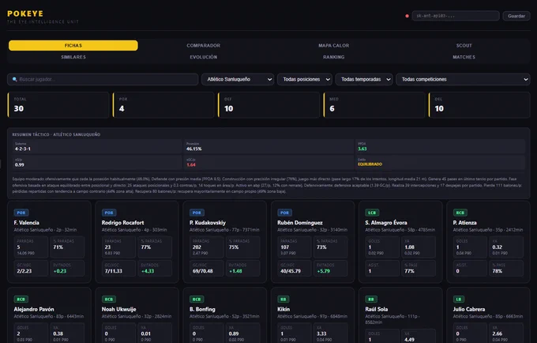Open Noah Ukwuije player card
The image size is (537, 343).
[137, 315]
